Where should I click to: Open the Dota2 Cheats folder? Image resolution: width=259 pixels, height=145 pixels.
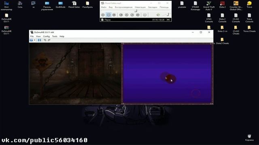pos(222,41)
